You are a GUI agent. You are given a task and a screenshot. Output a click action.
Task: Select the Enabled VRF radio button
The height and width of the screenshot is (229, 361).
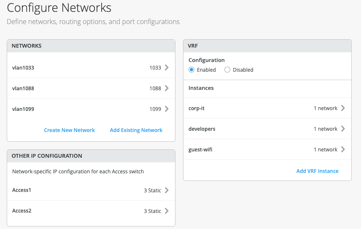coord(191,70)
